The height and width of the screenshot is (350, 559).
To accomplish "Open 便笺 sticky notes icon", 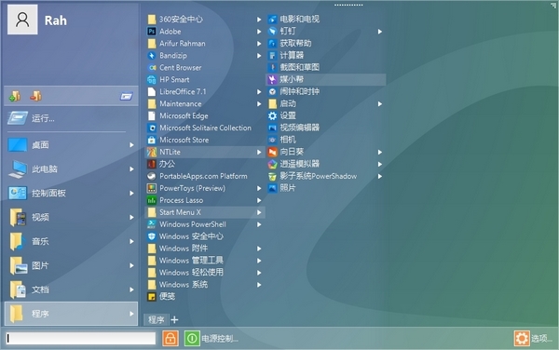I will [152, 297].
